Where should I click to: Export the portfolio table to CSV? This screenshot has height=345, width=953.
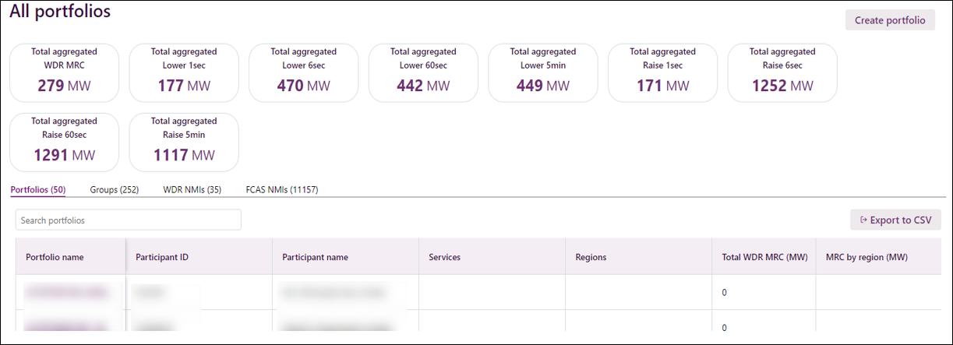895,220
